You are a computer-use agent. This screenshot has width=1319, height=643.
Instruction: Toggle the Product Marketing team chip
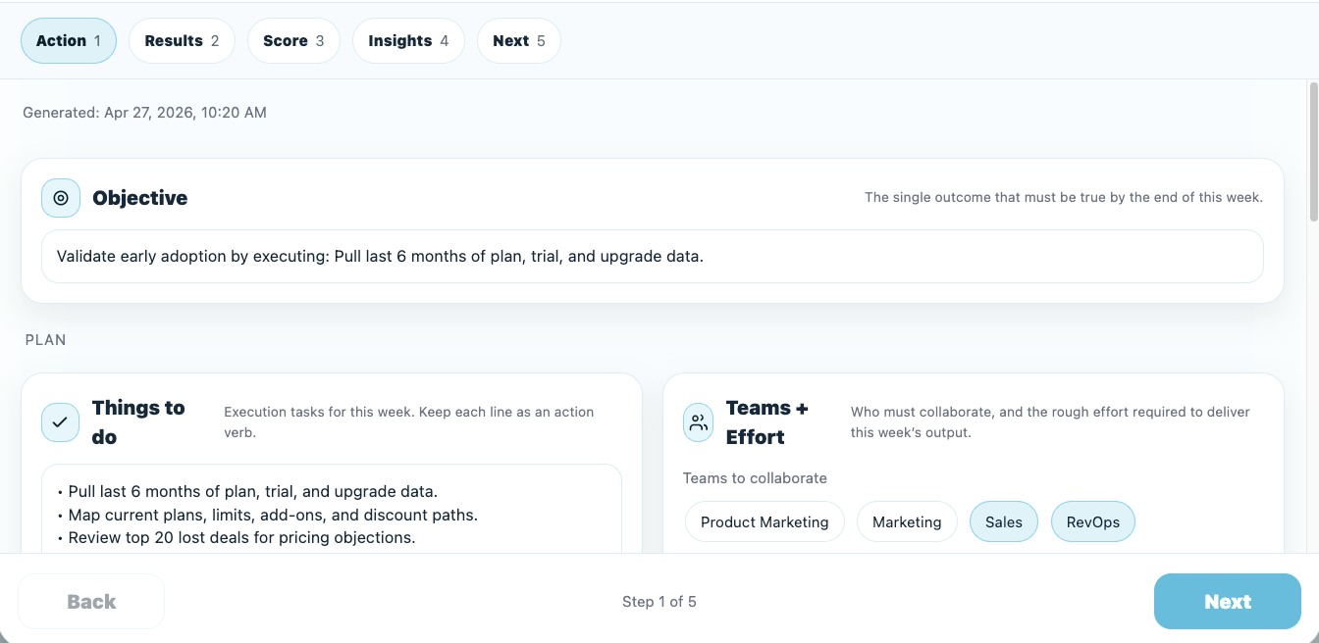[765, 522]
